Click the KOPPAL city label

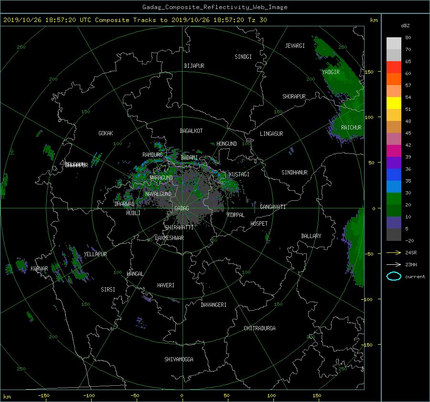point(236,215)
